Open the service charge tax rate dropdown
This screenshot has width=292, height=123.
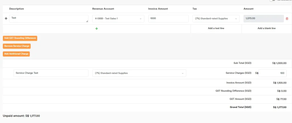139,73
